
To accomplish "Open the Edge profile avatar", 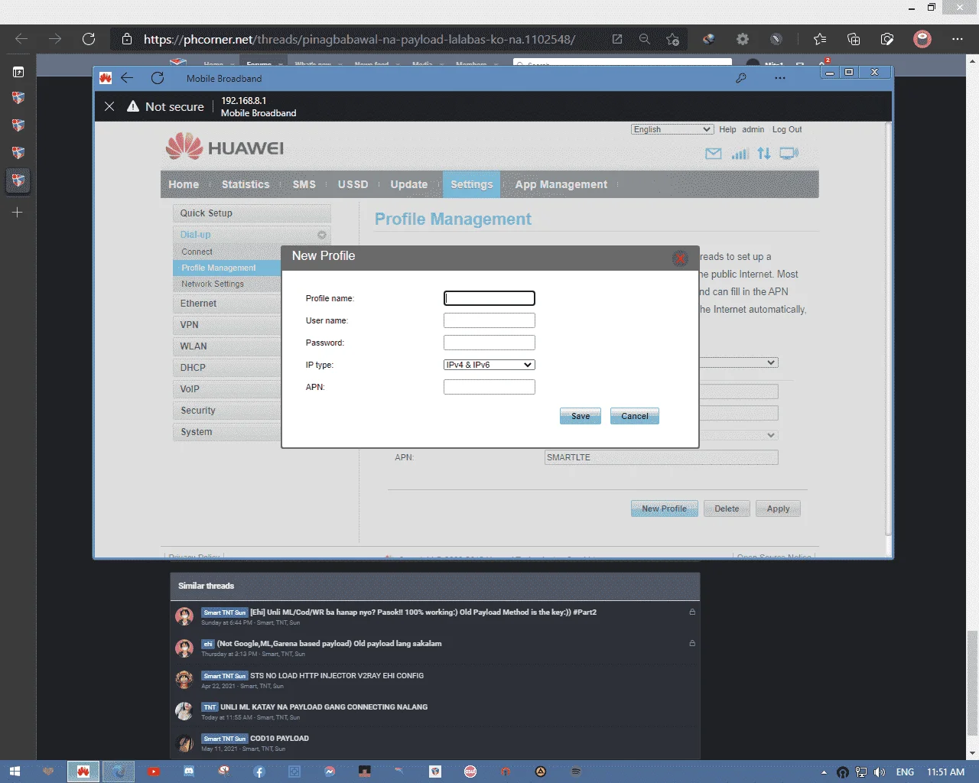I will tap(922, 39).
